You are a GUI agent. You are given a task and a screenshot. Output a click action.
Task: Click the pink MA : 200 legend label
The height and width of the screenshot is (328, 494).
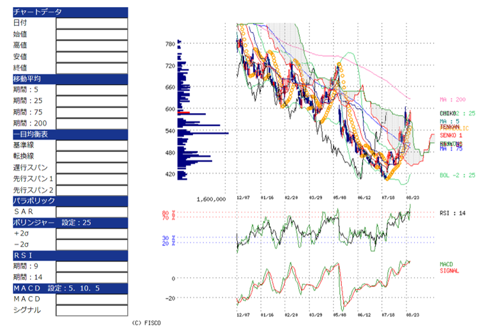point(454,99)
